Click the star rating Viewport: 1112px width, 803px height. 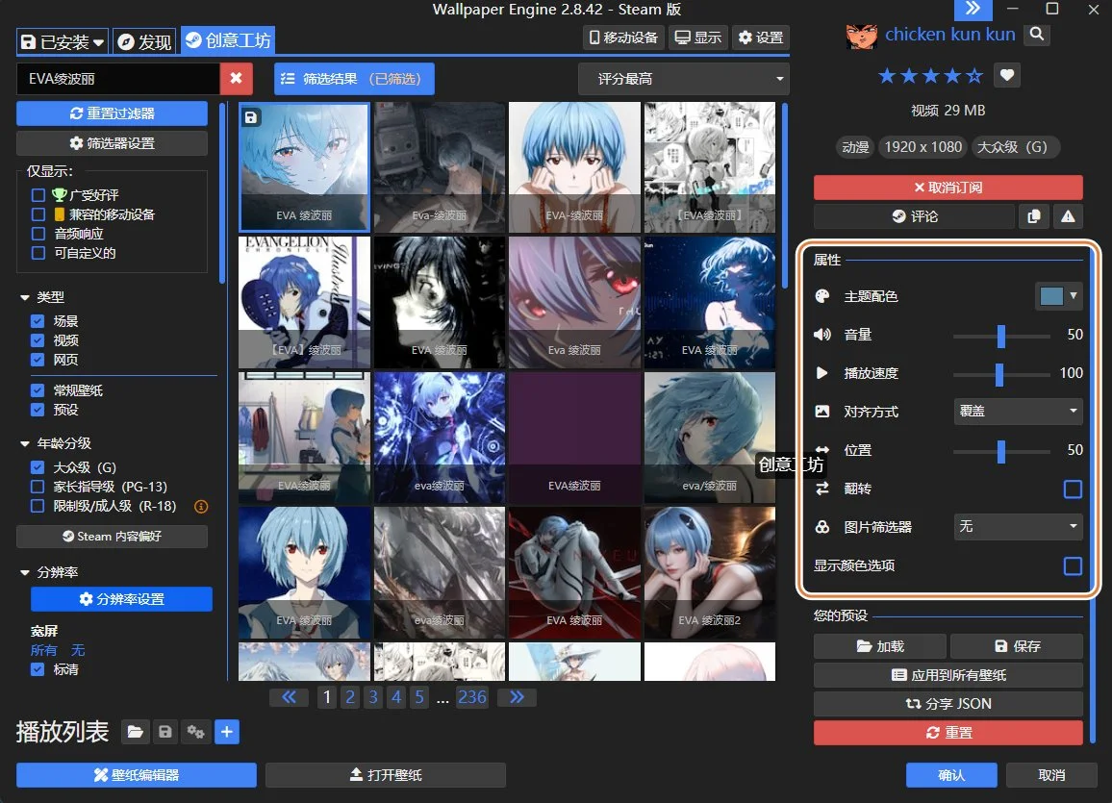(x=930, y=75)
